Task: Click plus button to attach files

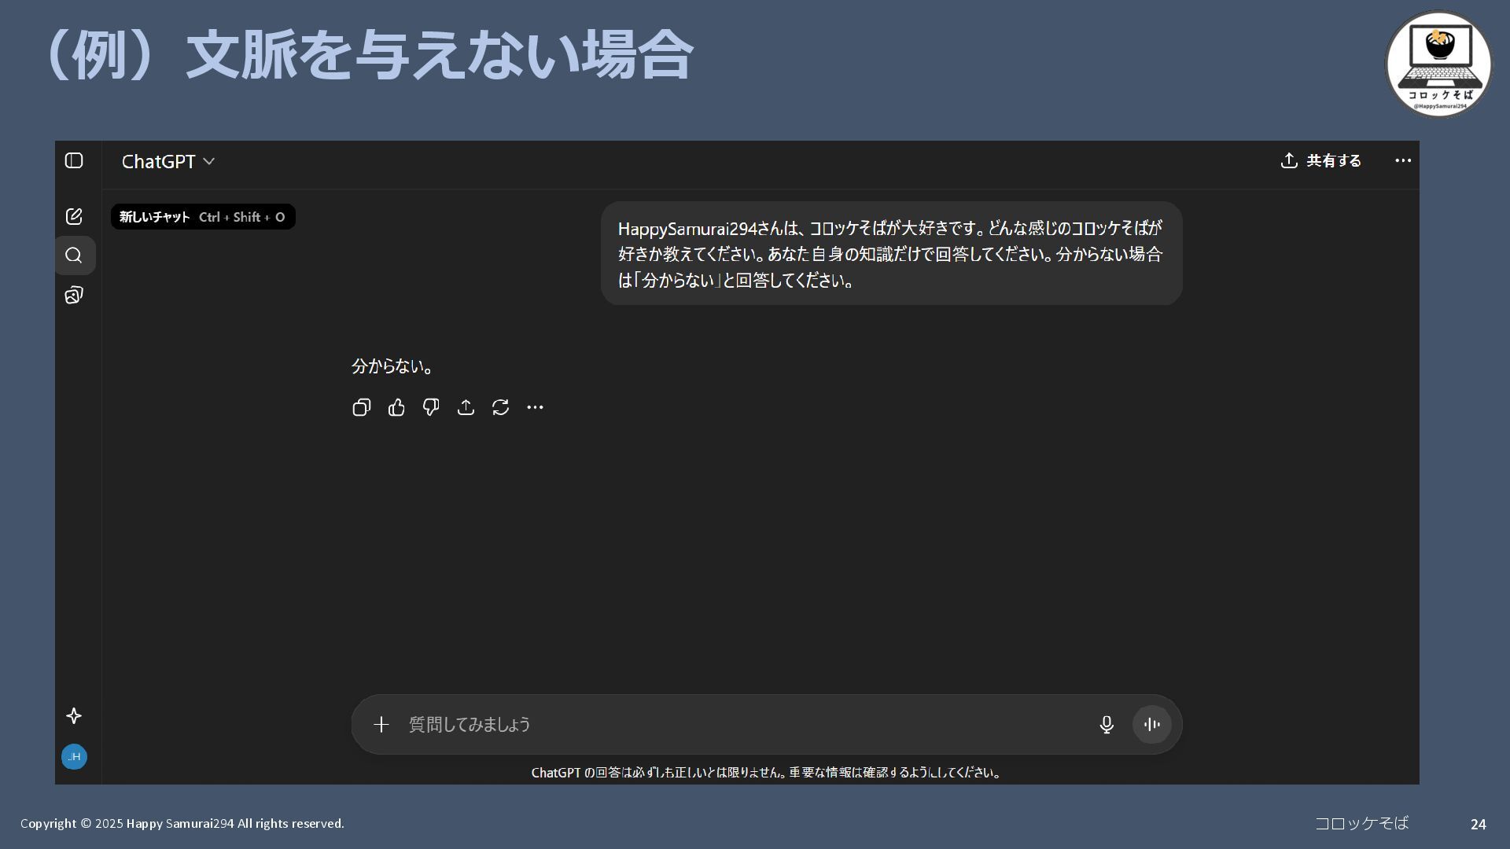Action: [381, 725]
